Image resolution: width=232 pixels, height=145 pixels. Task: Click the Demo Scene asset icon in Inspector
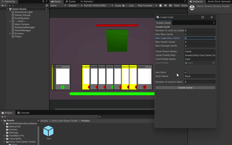tap(192, 8)
